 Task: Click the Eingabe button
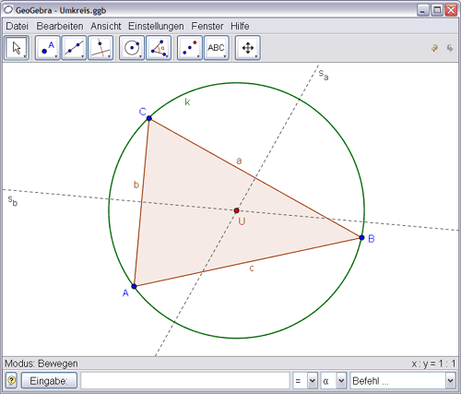pos(49,381)
